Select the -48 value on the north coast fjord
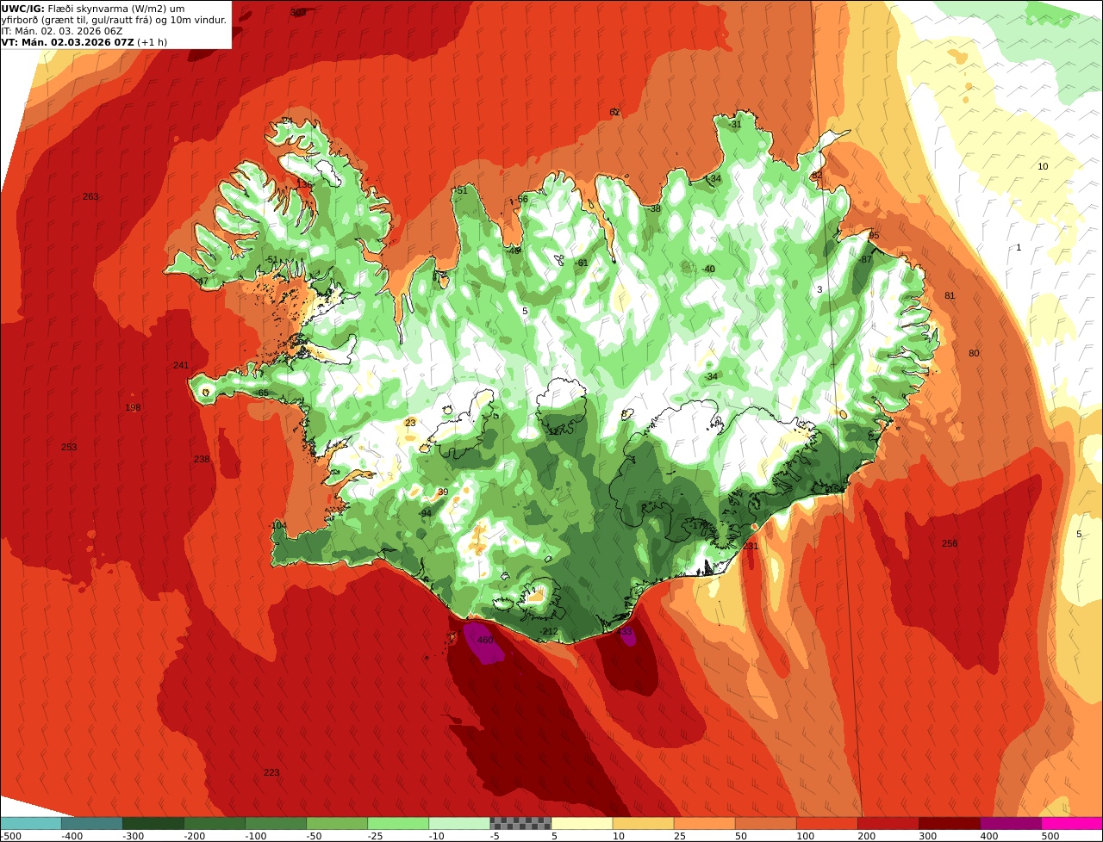This screenshot has height=842, width=1103. click(x=514, y=251)
